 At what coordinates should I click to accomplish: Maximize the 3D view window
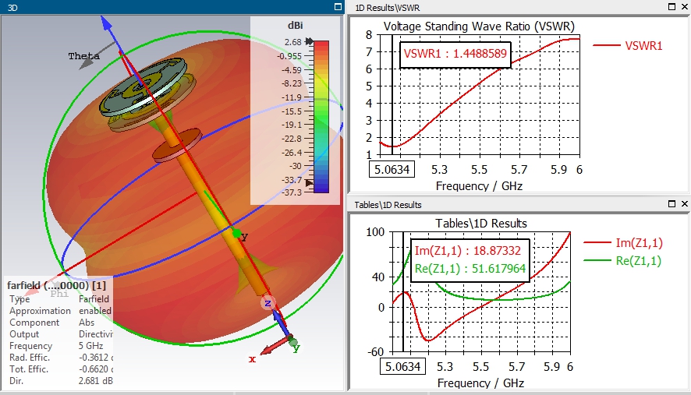338,6
